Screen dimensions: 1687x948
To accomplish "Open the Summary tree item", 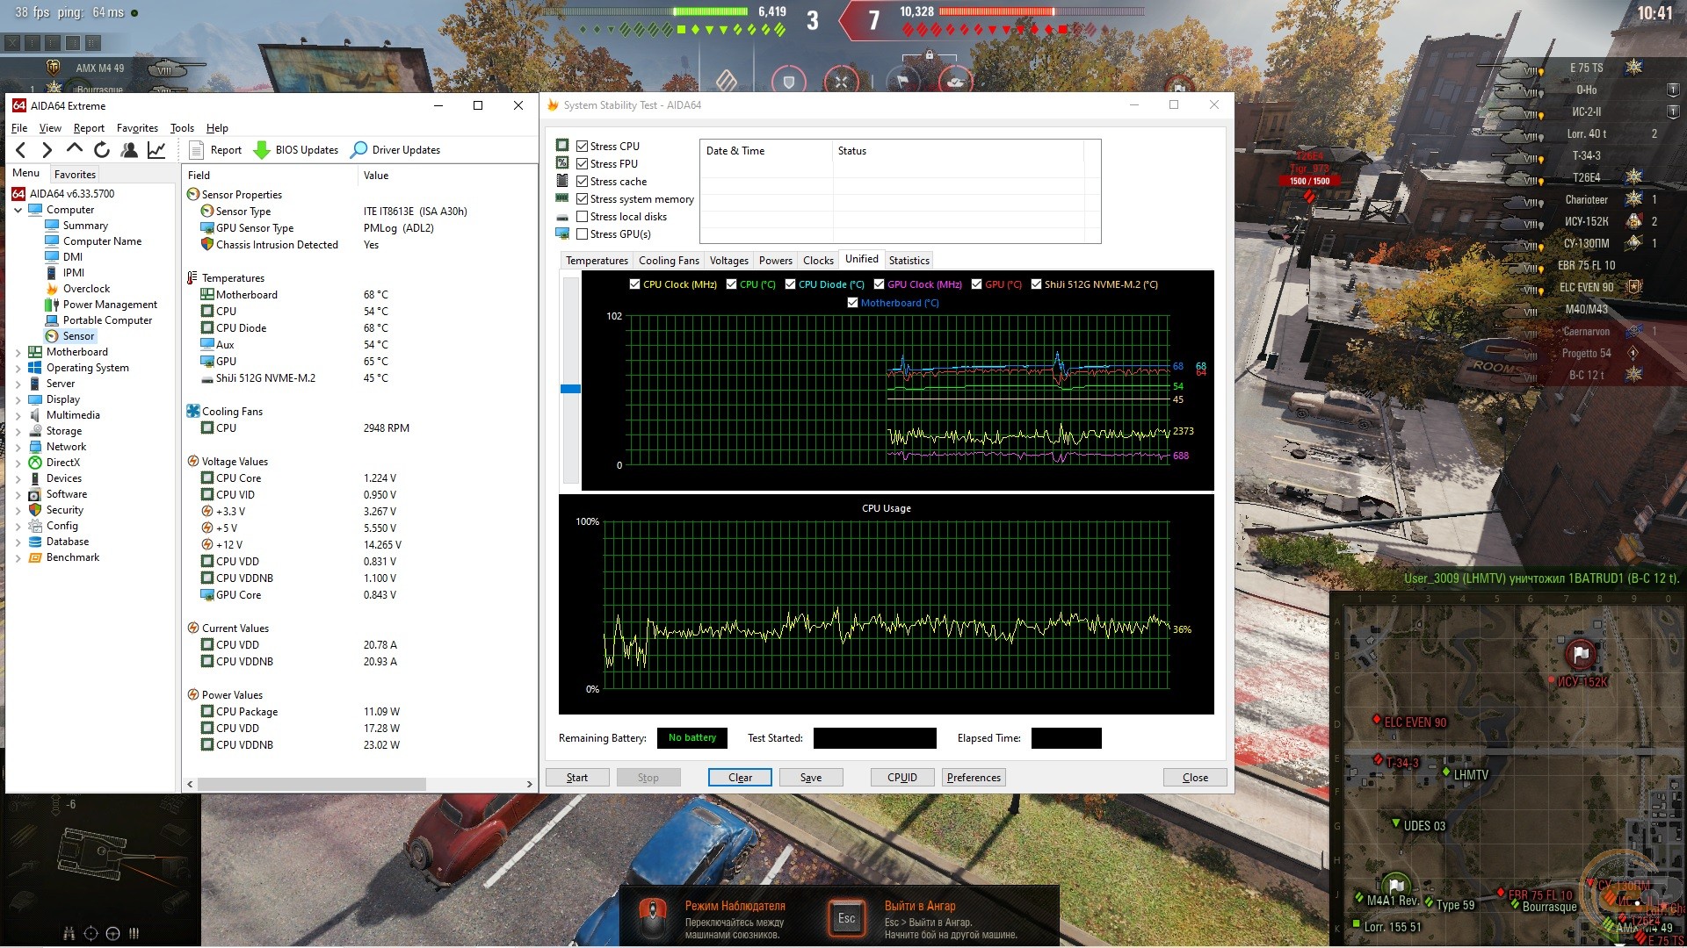I will (76, 226).
